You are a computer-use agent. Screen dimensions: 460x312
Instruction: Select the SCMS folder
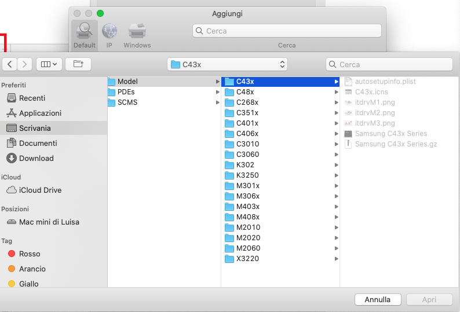[x=164, y=102]
